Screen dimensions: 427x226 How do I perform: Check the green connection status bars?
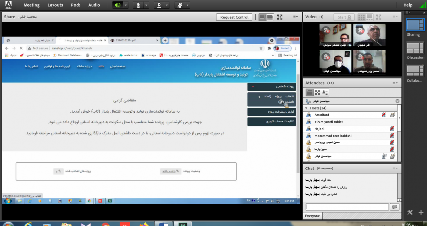pyautogui.click(x=423, y=5)
